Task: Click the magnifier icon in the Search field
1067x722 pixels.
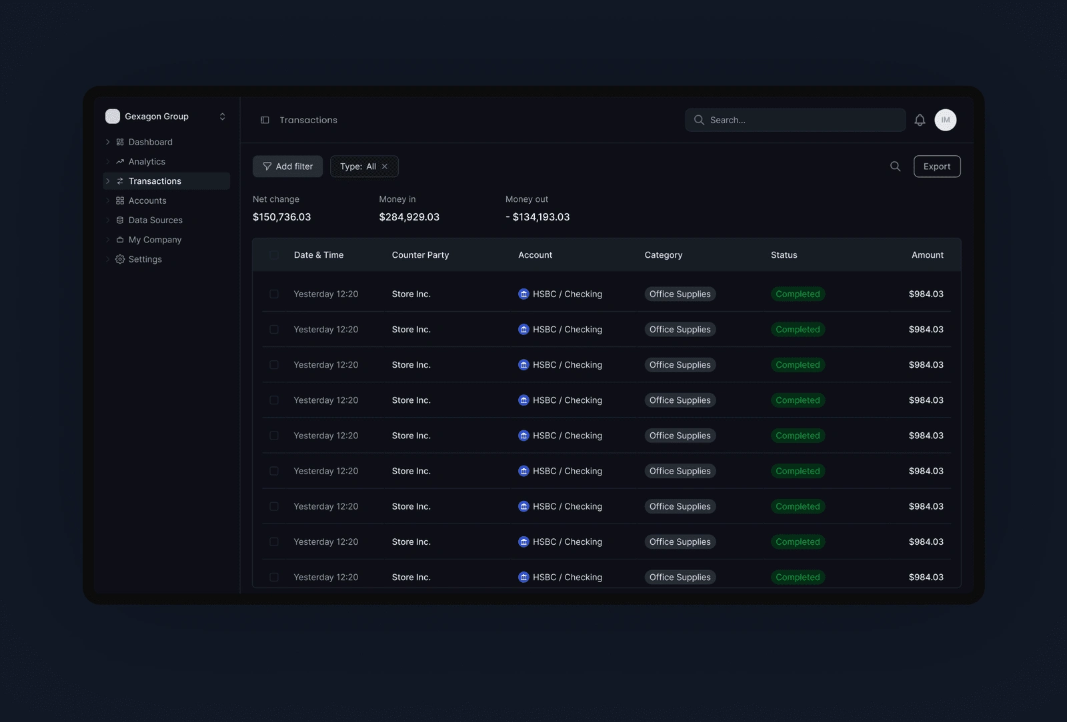Action: point(699,120)
